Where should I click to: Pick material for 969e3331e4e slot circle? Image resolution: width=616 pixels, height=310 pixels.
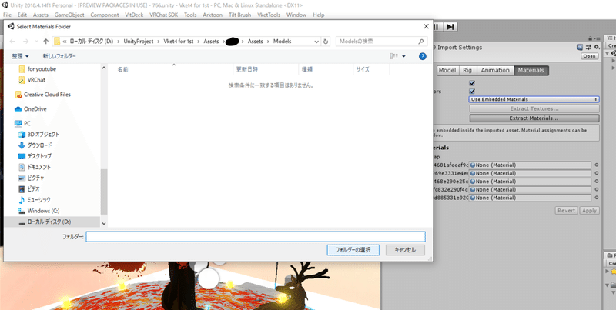pos(597,173)
